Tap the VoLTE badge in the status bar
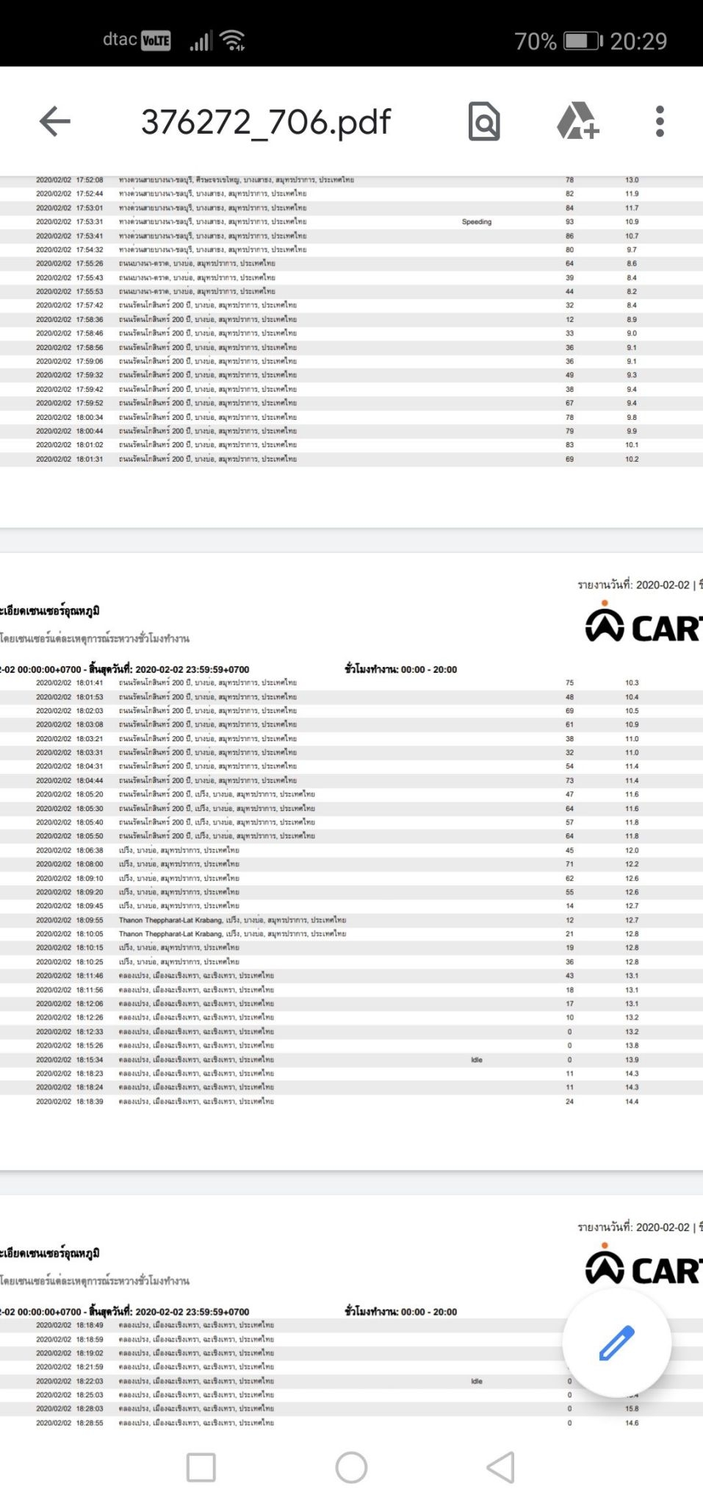Image resolution: width=703 pixels, height=1506 pixels. (x=156, y=40)
